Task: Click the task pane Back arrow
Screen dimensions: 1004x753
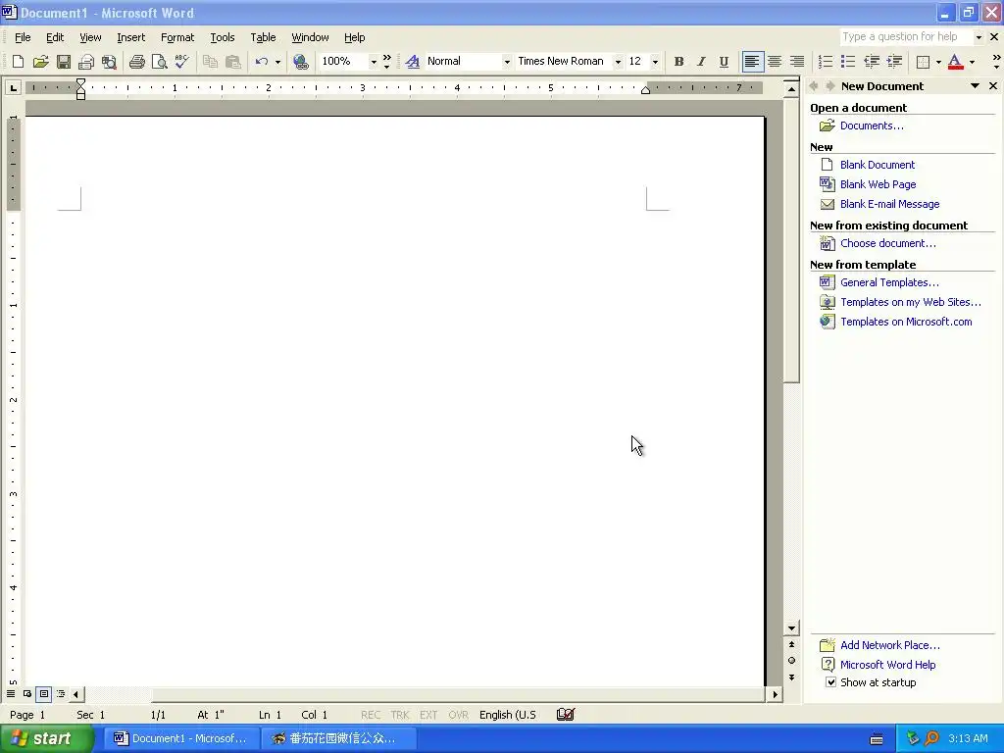Action: [814, 86]
